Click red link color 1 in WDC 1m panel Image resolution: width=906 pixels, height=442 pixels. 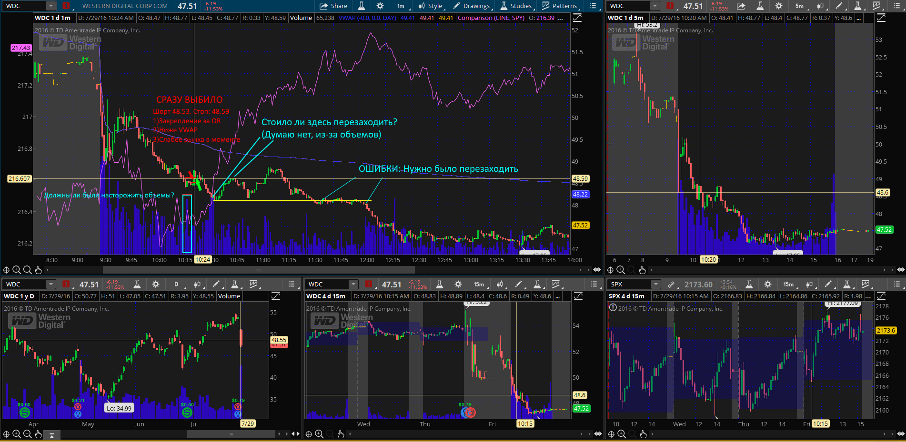point(66,6)
